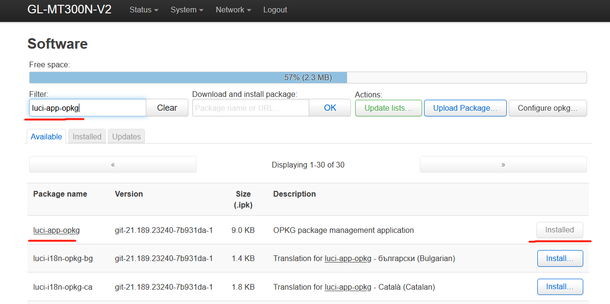Image resolution: width=610 pixels, height=304 pixels.
Task: Go to next page of packages
Action: click(503, 165)
